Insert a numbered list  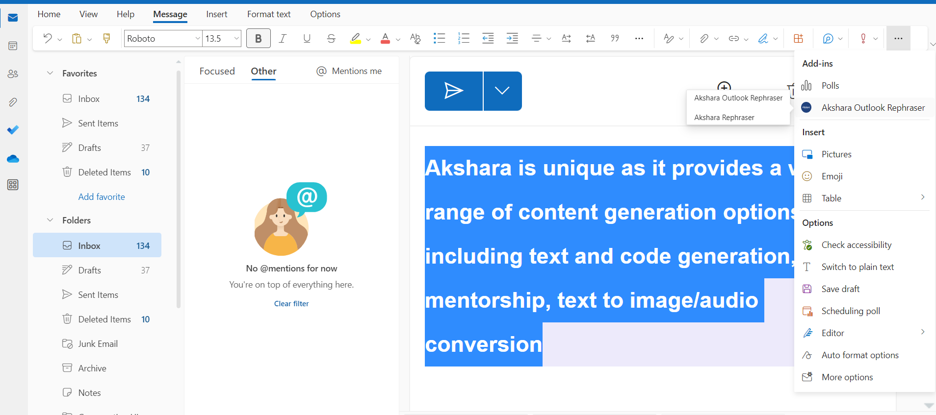[x=463, y=38]
